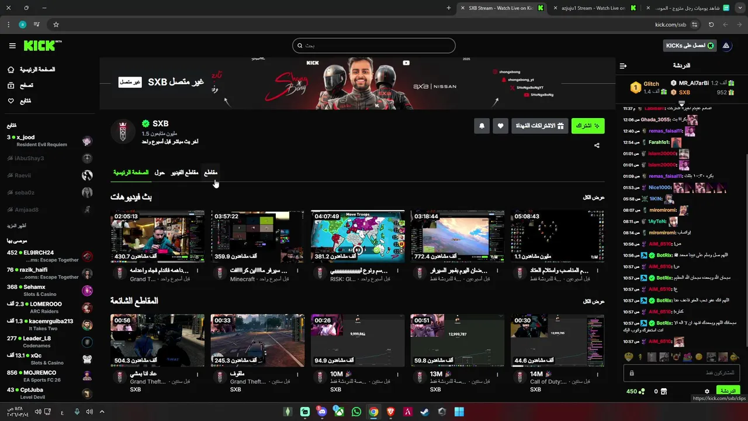Switch to the About tab
Viewport: 748px width, 421px height.
[160, 172]
